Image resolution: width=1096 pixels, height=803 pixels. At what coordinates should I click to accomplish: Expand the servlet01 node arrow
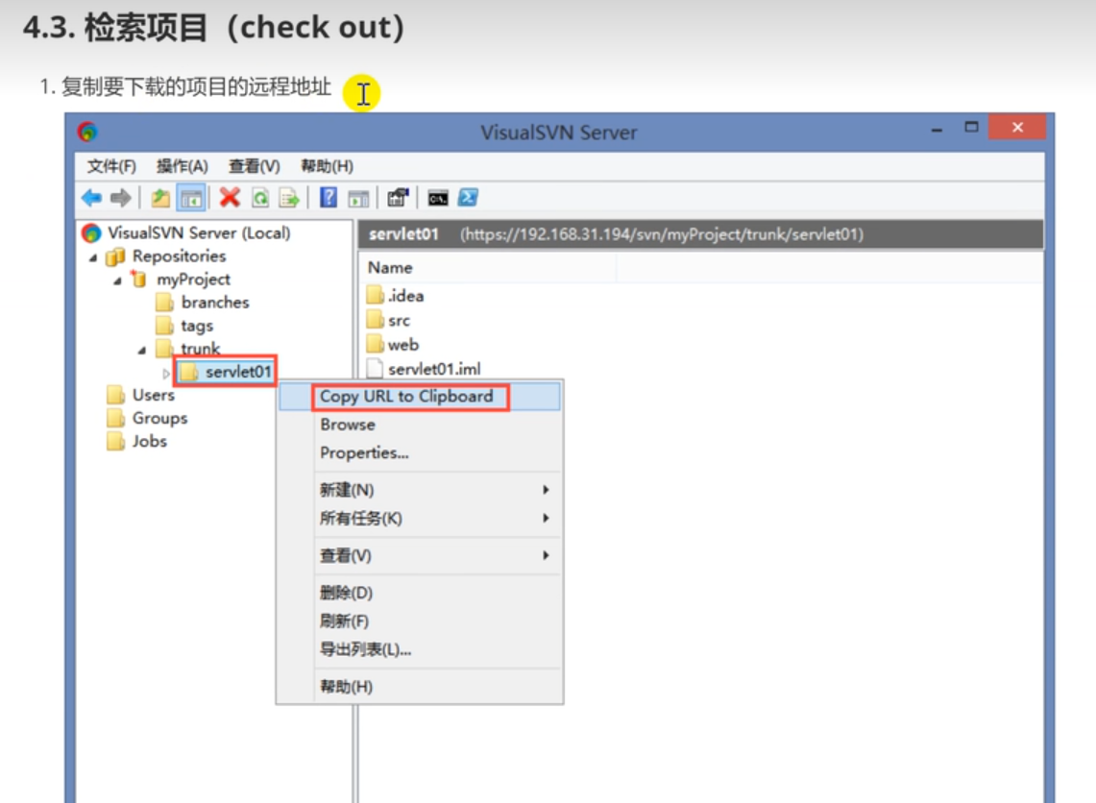(165, 374)
